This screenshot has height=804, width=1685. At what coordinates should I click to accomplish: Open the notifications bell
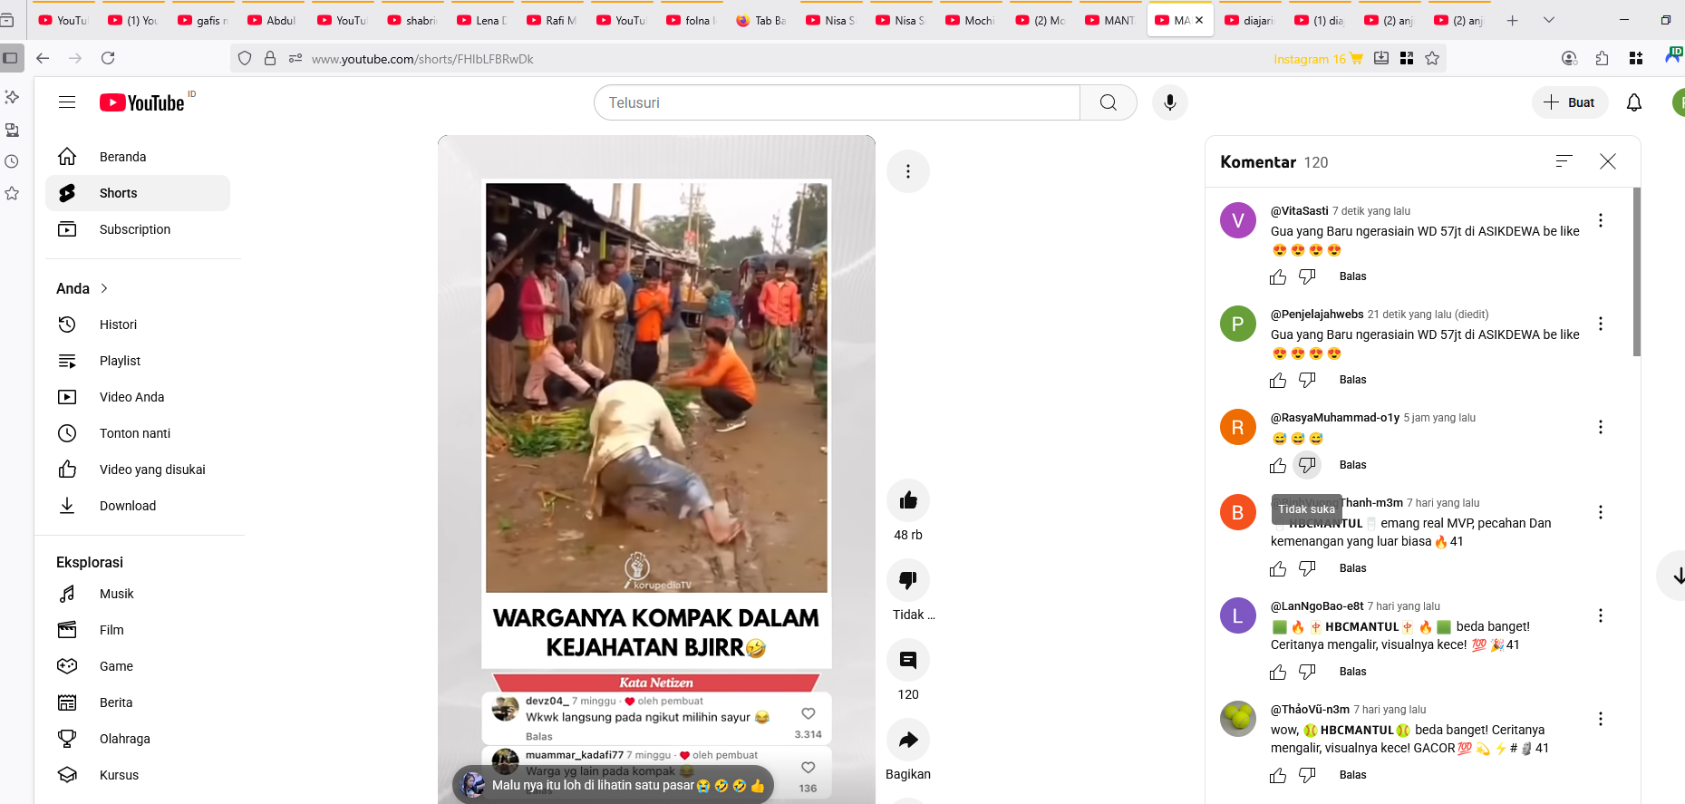(x=1634, y=102)
